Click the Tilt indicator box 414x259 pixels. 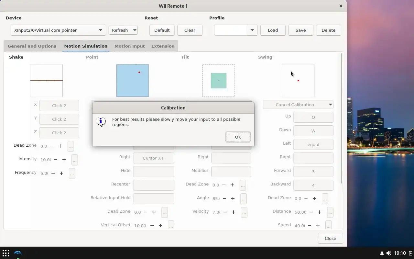pos(219,81)
